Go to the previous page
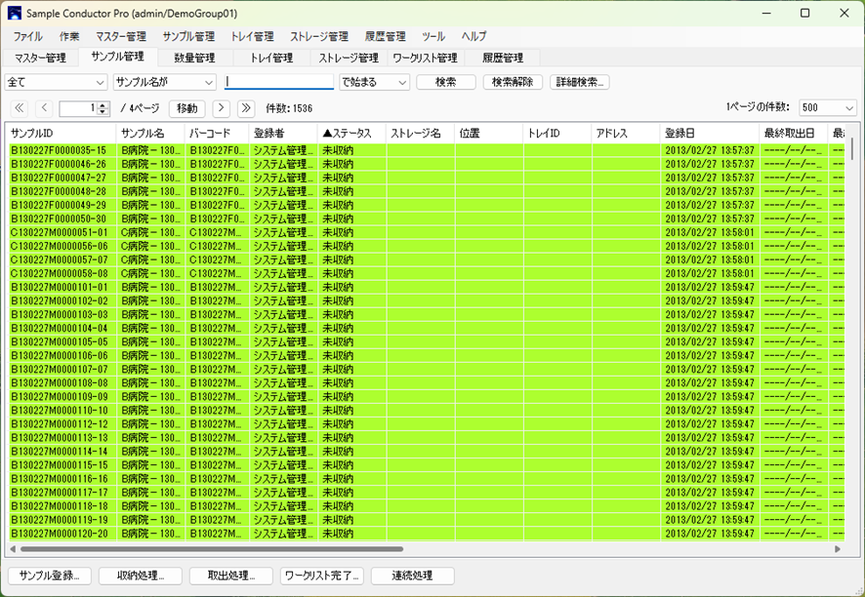Viewport: 865px width, 597px height. tap(45, 108)
